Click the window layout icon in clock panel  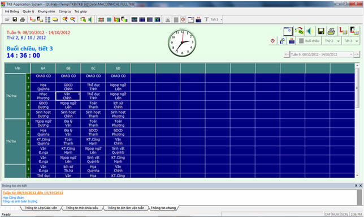coord(288,31)
